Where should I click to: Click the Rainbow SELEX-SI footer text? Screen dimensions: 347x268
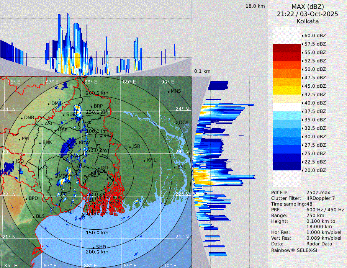294,250
